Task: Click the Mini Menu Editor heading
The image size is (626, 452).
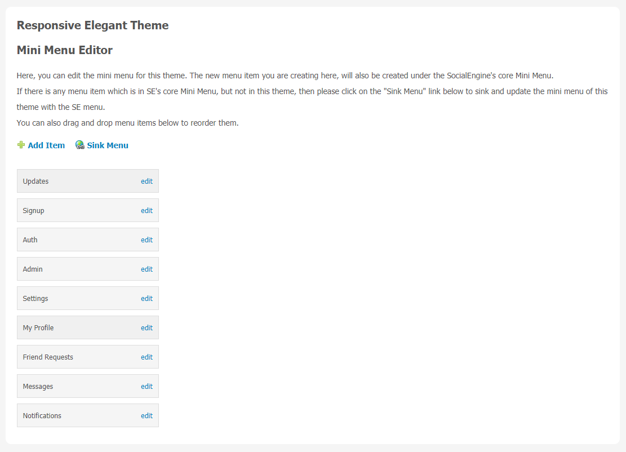Action: tap(65, 50)
